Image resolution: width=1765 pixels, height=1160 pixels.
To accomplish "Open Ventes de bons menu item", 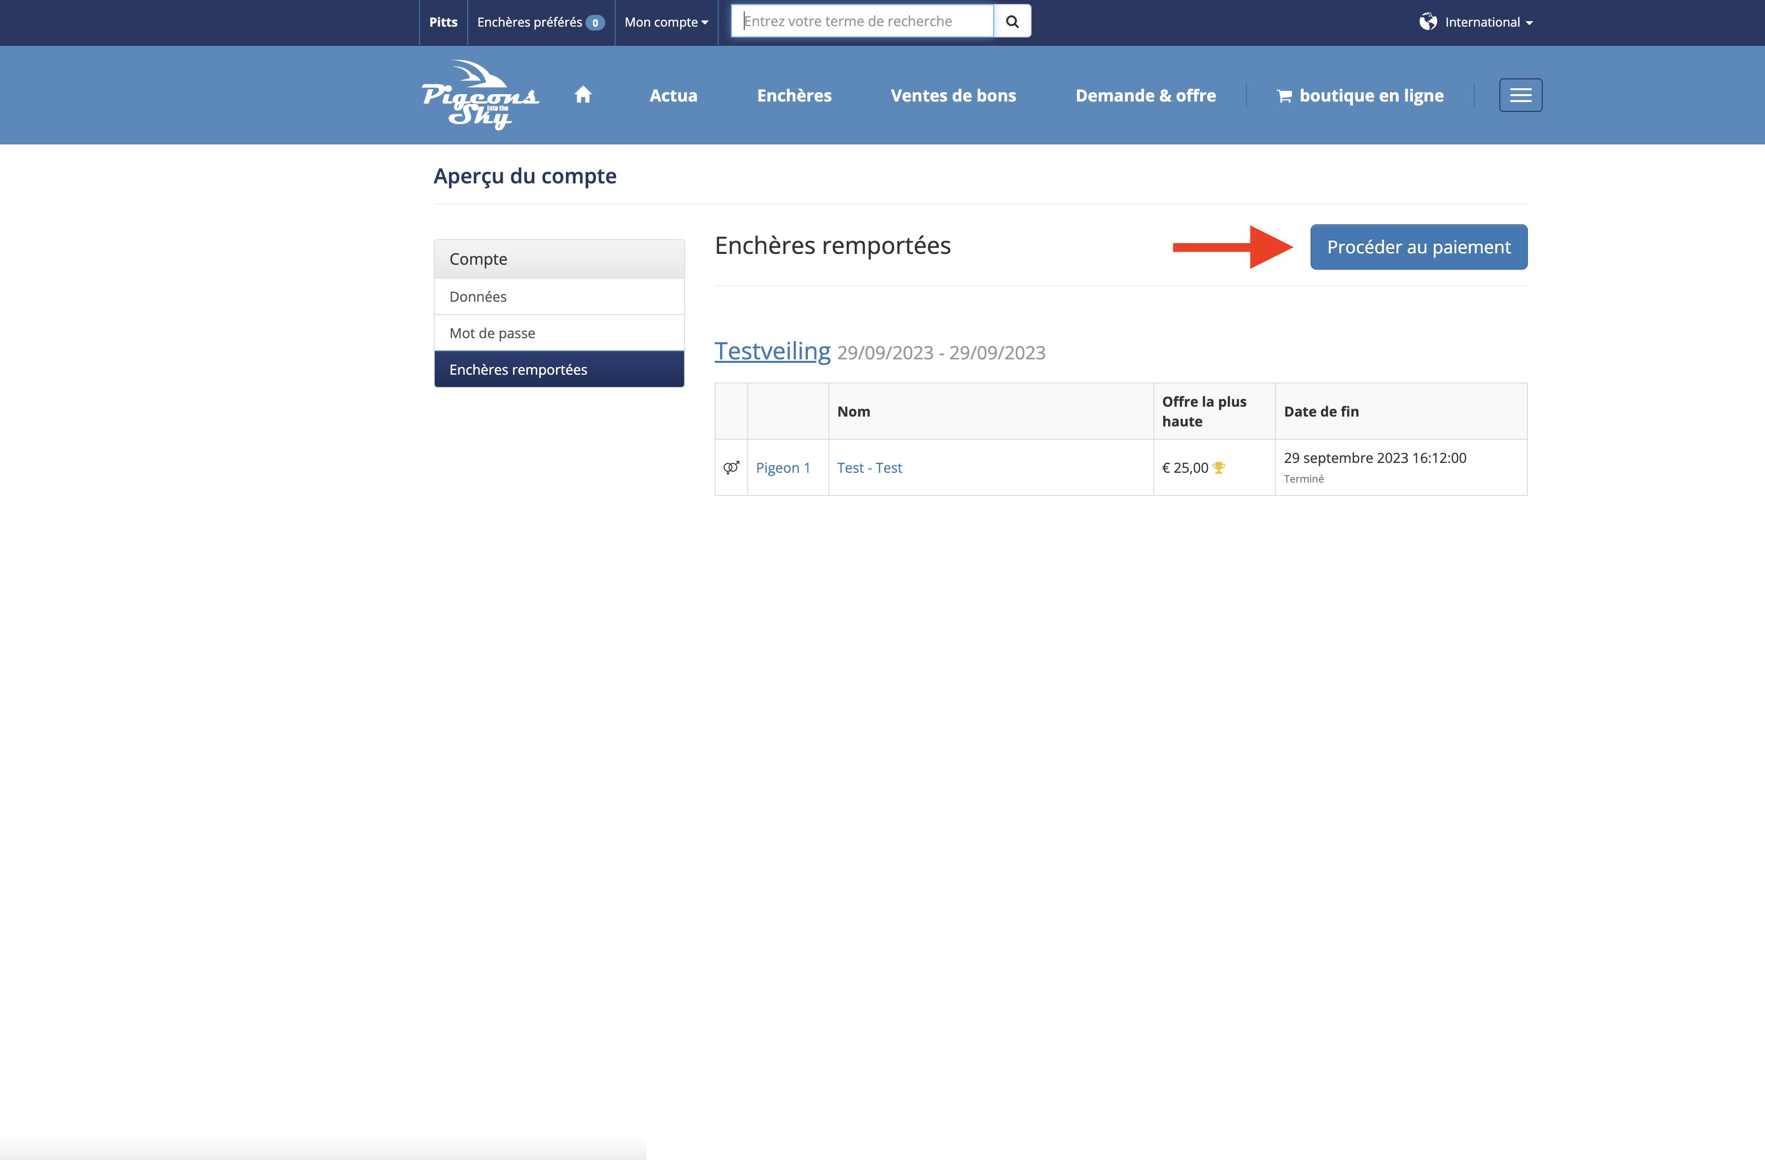I will coord(953,96).
